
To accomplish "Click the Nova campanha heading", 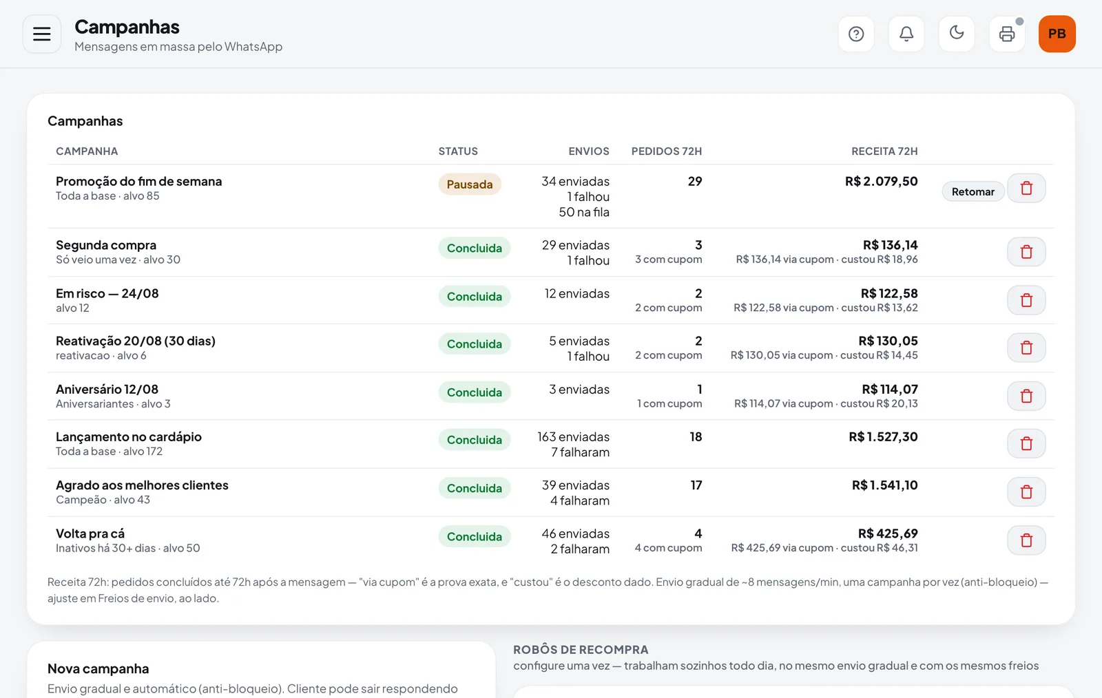I will point(98,668).
